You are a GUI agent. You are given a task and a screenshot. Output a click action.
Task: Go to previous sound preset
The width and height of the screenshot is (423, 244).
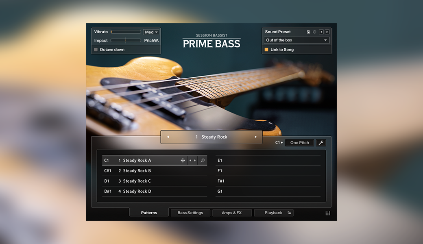(x=321, y=32)
